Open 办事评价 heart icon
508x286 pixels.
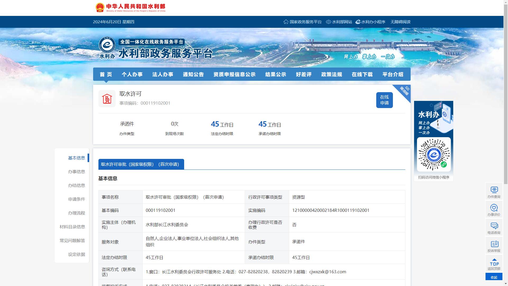click(494, 208)
